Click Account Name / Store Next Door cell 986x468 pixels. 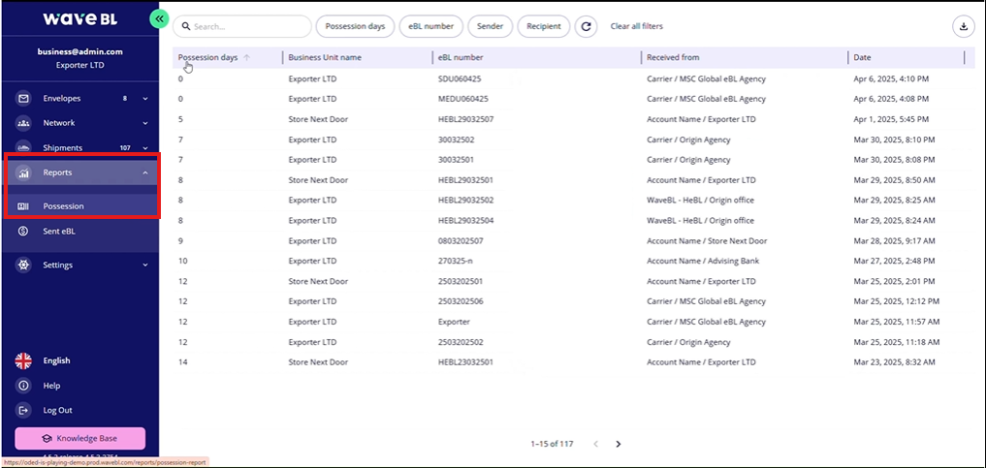(707, 240)
